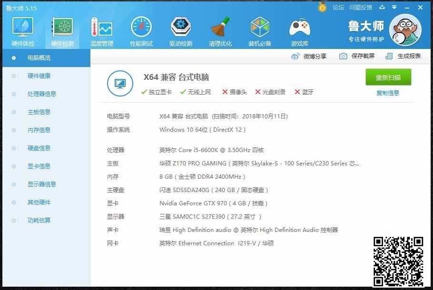Go to 功耗估算 in the sidebar

pos(39,221)
